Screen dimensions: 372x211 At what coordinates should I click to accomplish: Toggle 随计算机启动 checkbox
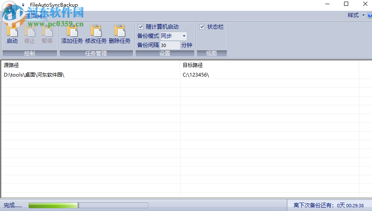point(141,27)
